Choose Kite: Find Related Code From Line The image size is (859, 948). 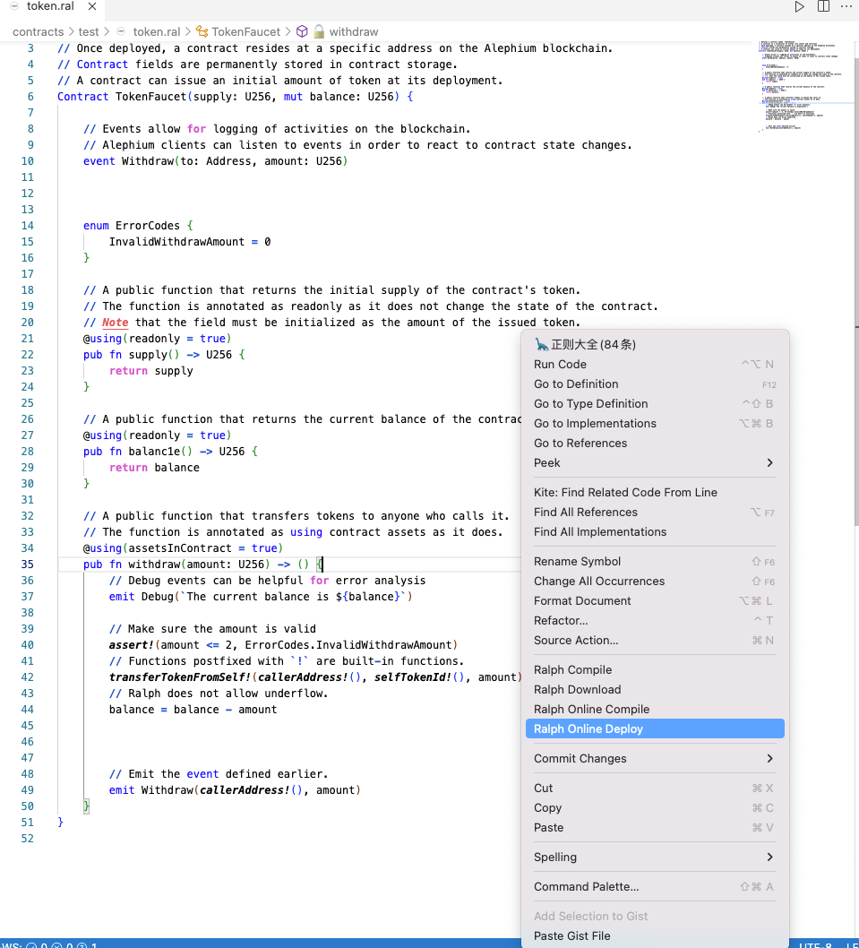click(656, 493)
